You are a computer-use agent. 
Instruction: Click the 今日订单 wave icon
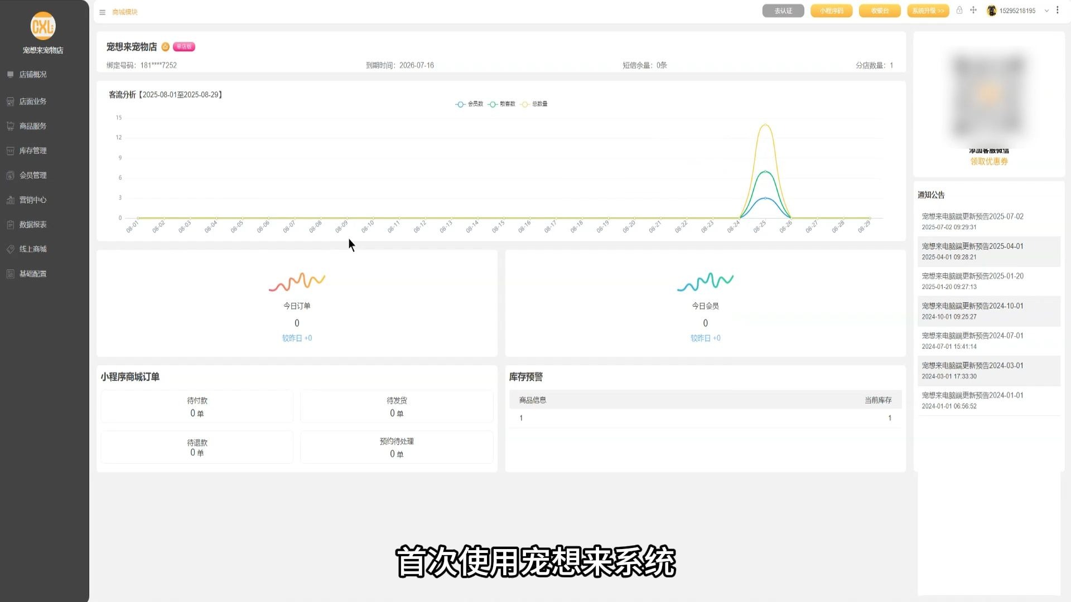click(x=297, y=281)
